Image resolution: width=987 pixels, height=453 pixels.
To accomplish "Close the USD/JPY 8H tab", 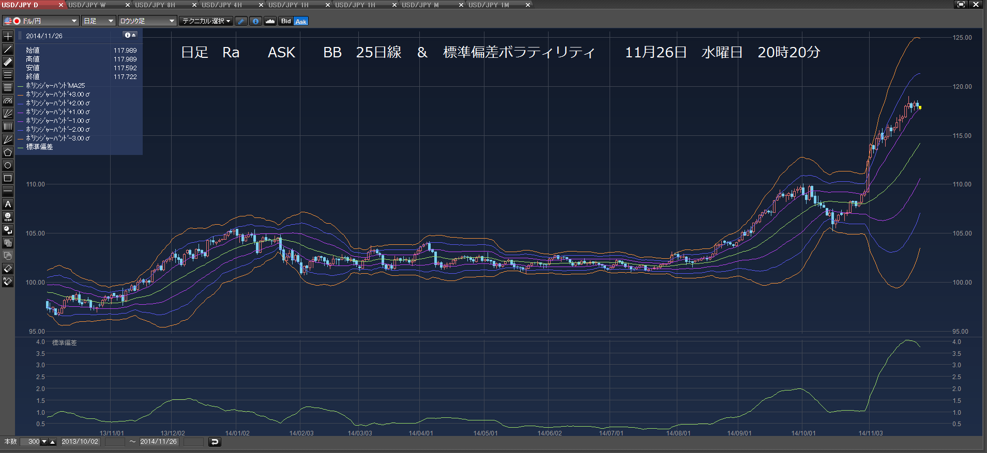I will click(x=194, y=5).
